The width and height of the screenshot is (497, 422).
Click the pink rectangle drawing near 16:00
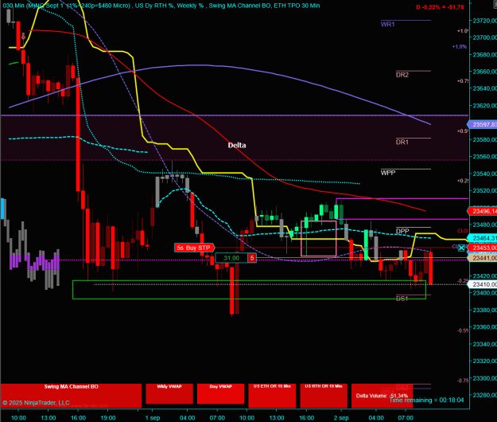click(319, 238)
